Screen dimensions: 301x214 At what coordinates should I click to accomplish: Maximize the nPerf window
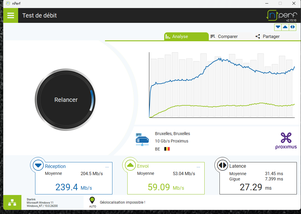(280, 3)
